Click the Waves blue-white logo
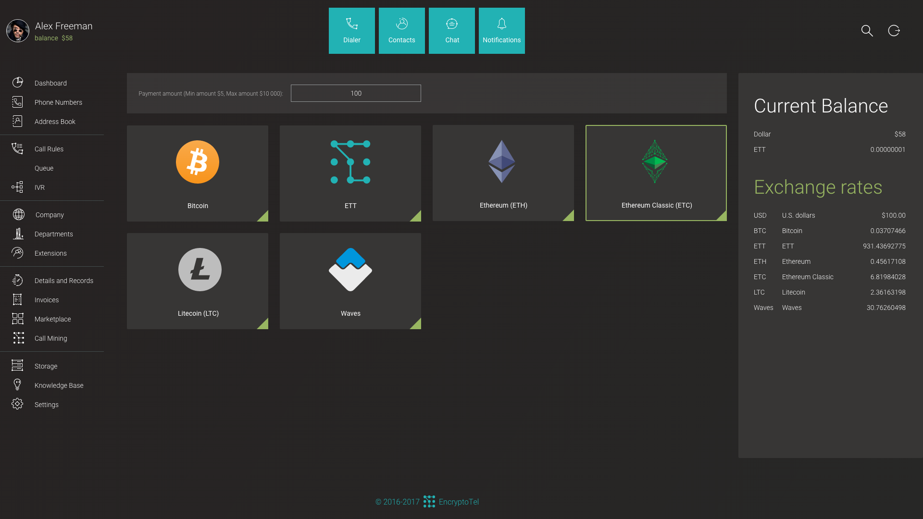 (350, 270)
